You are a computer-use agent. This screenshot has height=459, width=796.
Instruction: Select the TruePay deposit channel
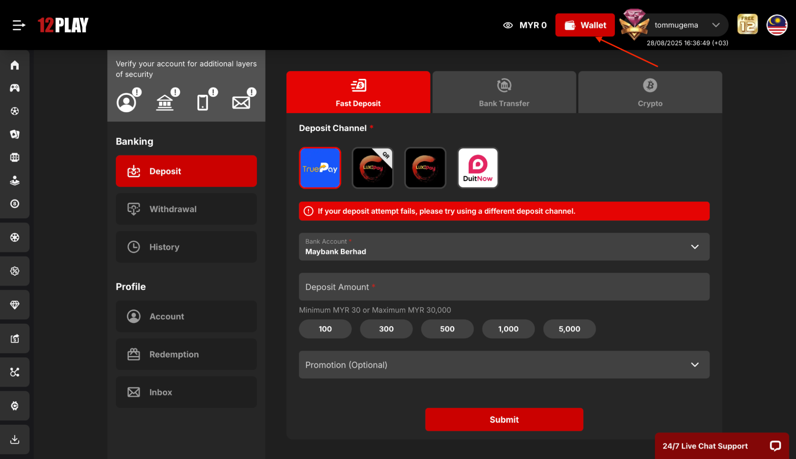click(x=320, y=168)
